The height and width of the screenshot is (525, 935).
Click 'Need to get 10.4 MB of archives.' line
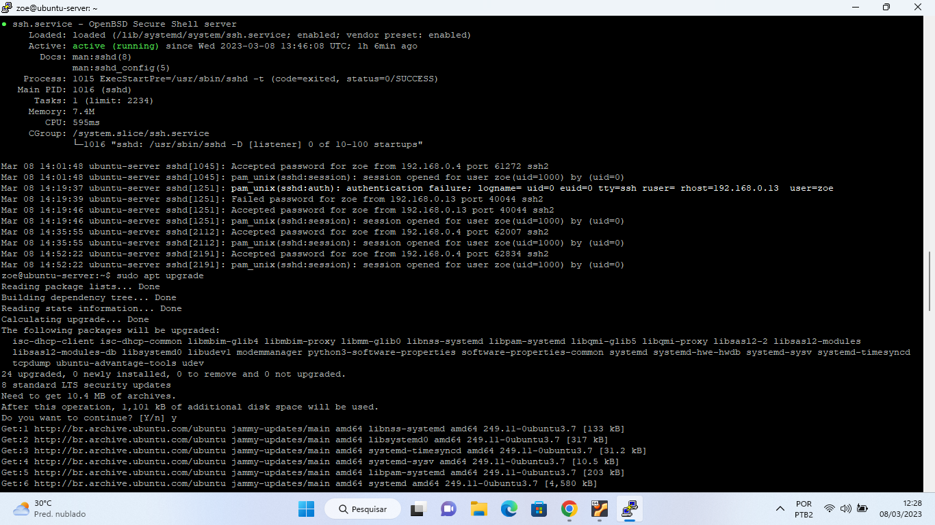tap(89, 396)
